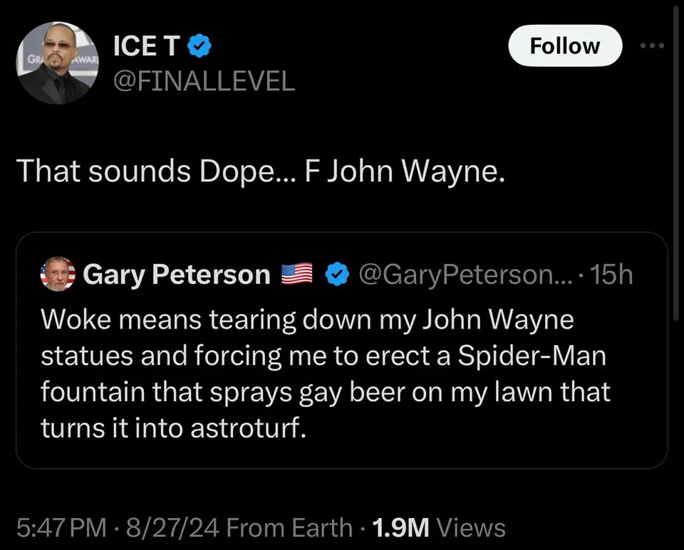Open the @GaryPeterson handle link
This screenshot has height=550, width=684.
(465, 275)
